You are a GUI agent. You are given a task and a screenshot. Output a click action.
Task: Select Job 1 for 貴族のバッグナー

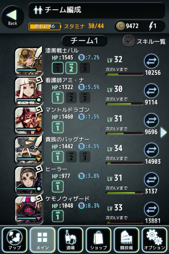(x=58, y=157)
